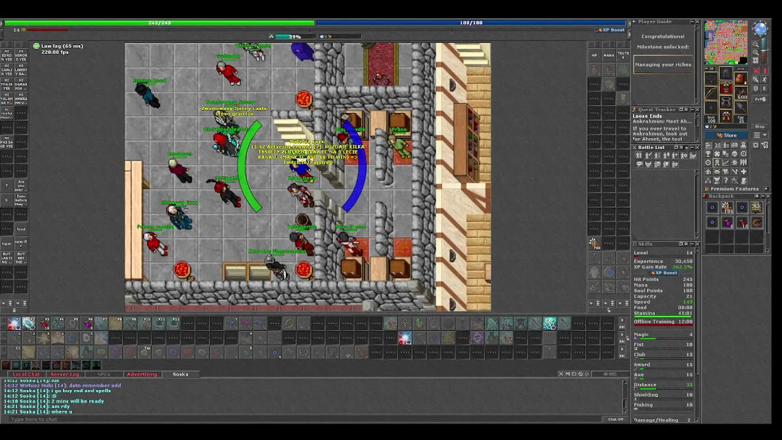Viewport: 782px width, 440px height.
Task: Select the backpack equipment slot
Action: tap(740, 78)
